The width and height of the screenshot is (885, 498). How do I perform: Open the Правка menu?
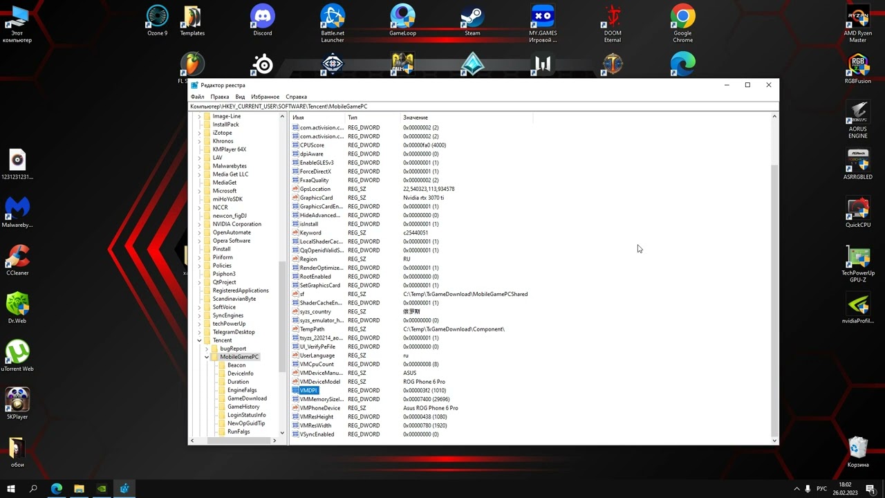220,97
